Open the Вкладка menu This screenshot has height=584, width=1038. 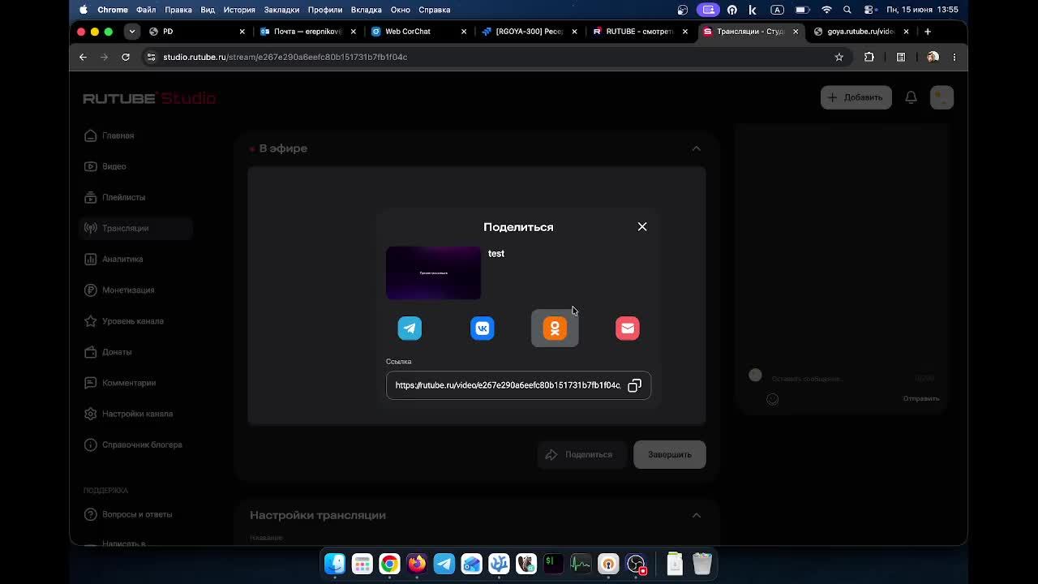pyautogui.click(x=366, y=10)
